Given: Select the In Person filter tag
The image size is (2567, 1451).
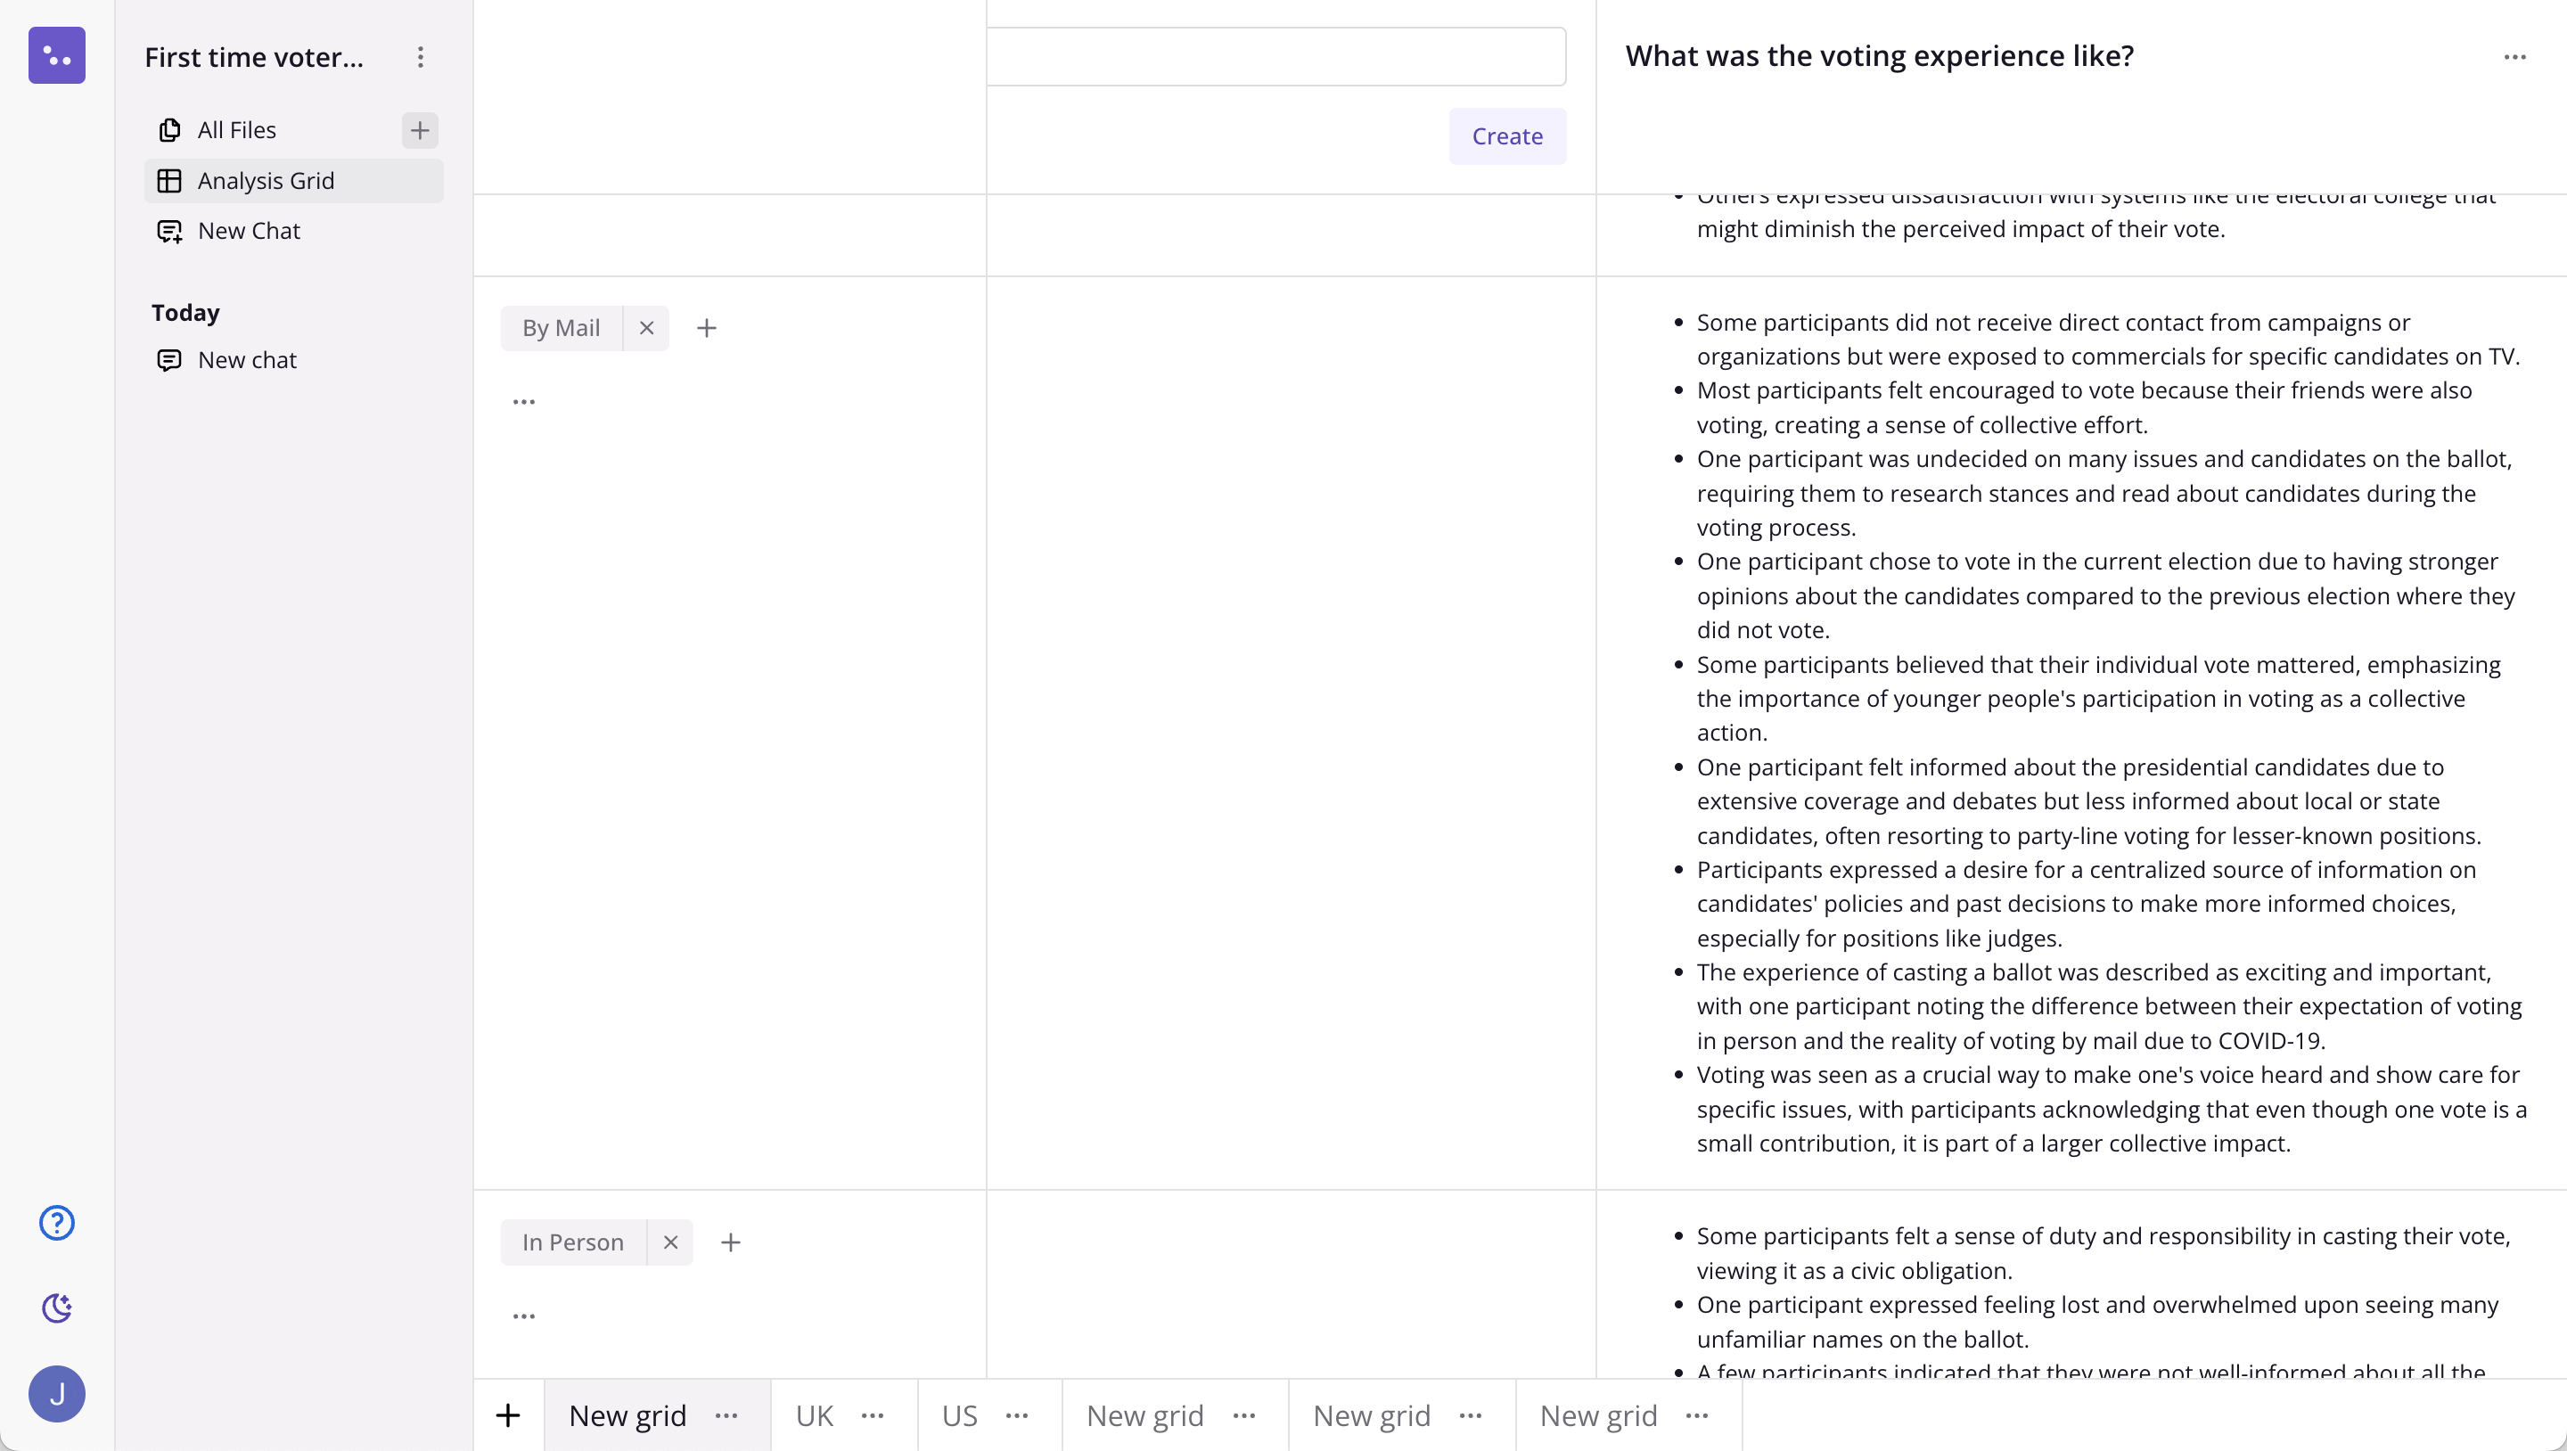Looking at the screenshot, I should coord(573,1242).
